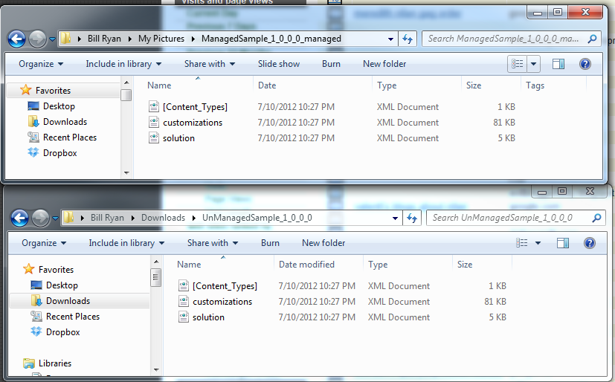Open Include in library in ManagedSample window
Screen dimensions: 615x382
pyautogui.click(x=123, y=64)
